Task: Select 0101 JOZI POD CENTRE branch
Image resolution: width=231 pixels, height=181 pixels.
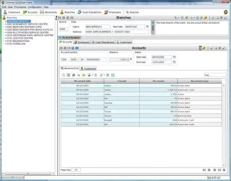Action: point(20,38)
